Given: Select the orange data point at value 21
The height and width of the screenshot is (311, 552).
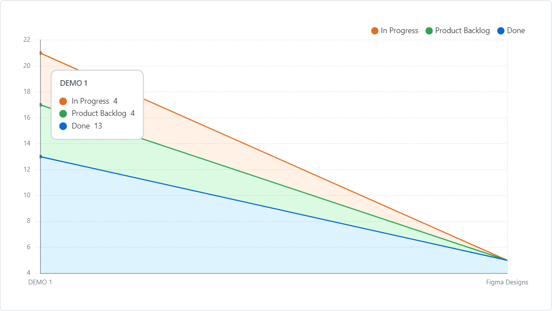Looking at the screenshot, I should click(41, 53).
